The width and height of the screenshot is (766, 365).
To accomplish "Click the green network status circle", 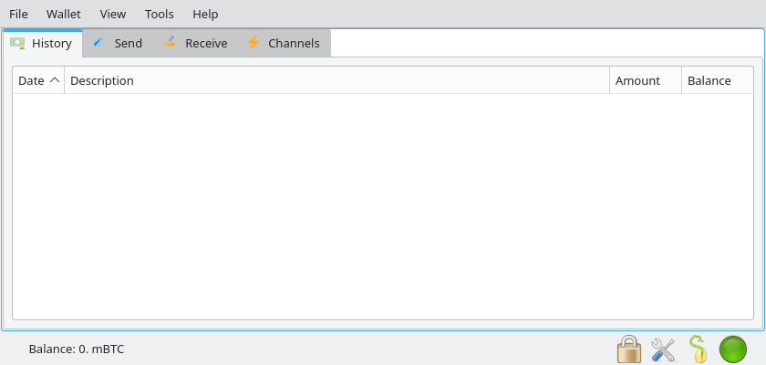I will point(733,349).
